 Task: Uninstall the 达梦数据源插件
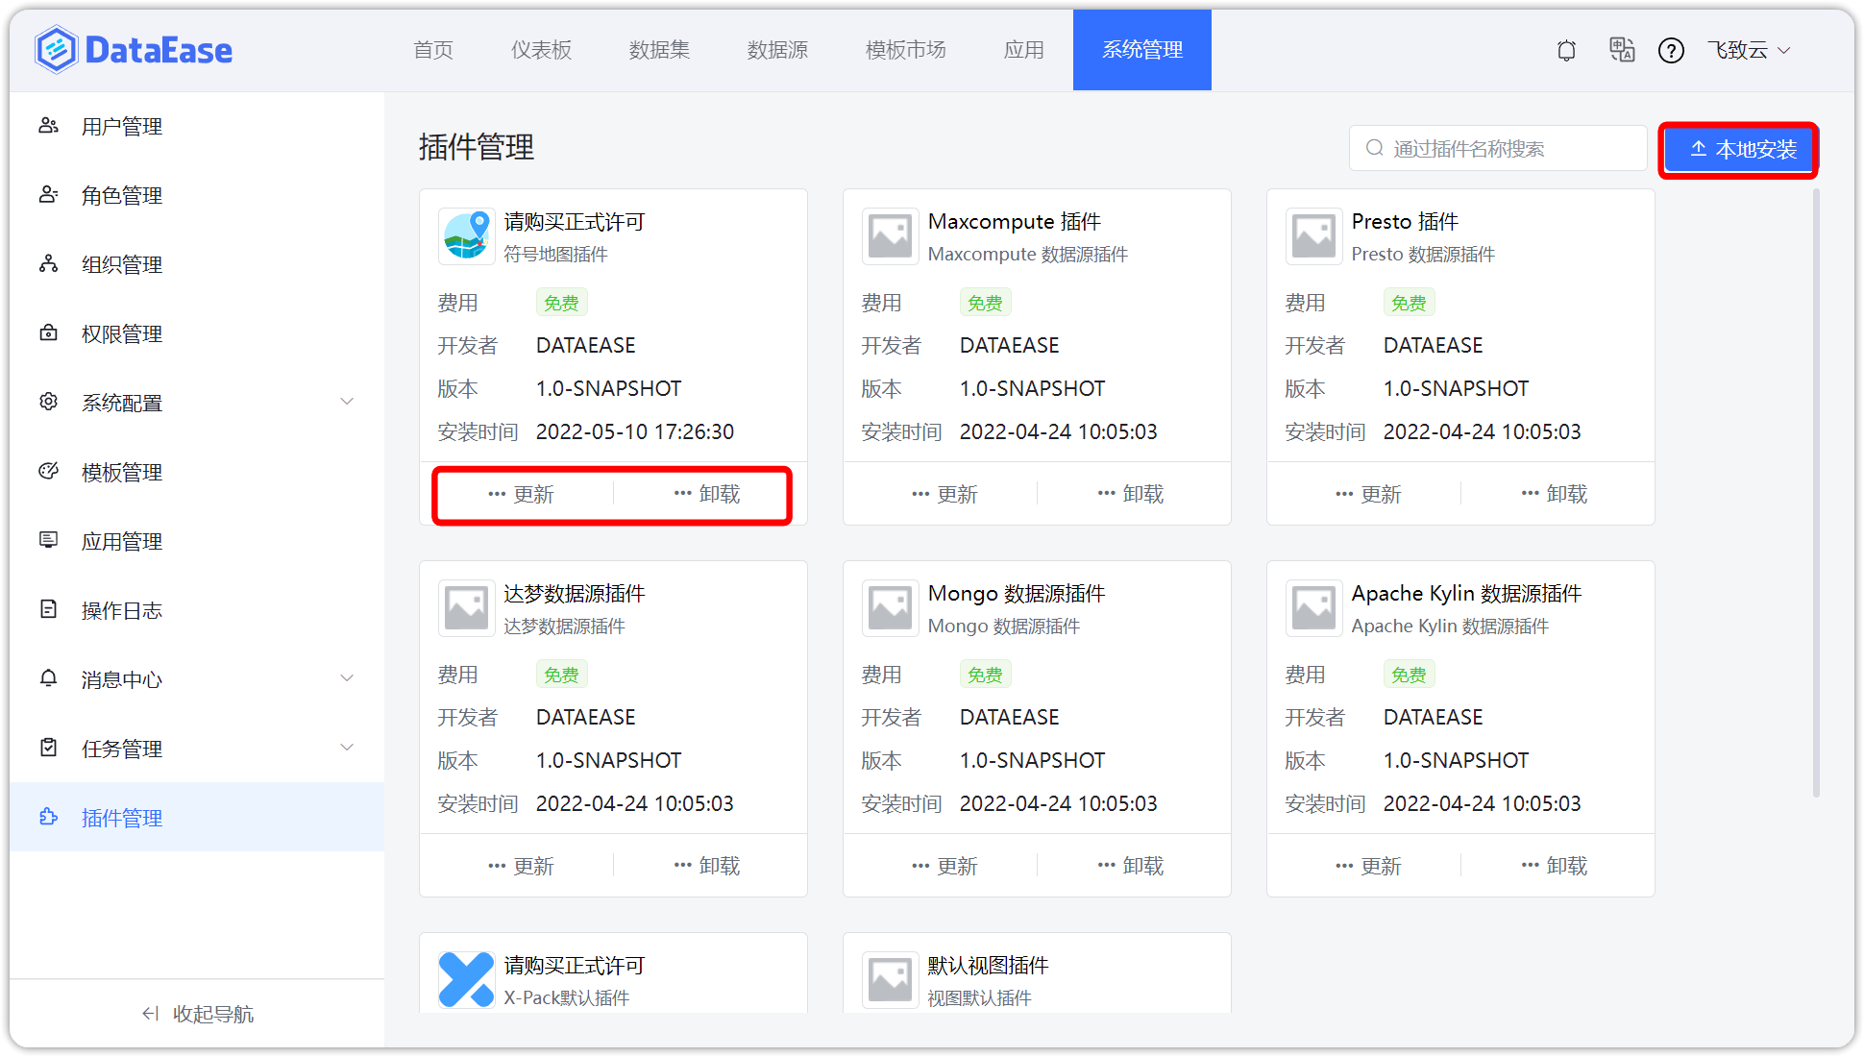coord(707,866)
